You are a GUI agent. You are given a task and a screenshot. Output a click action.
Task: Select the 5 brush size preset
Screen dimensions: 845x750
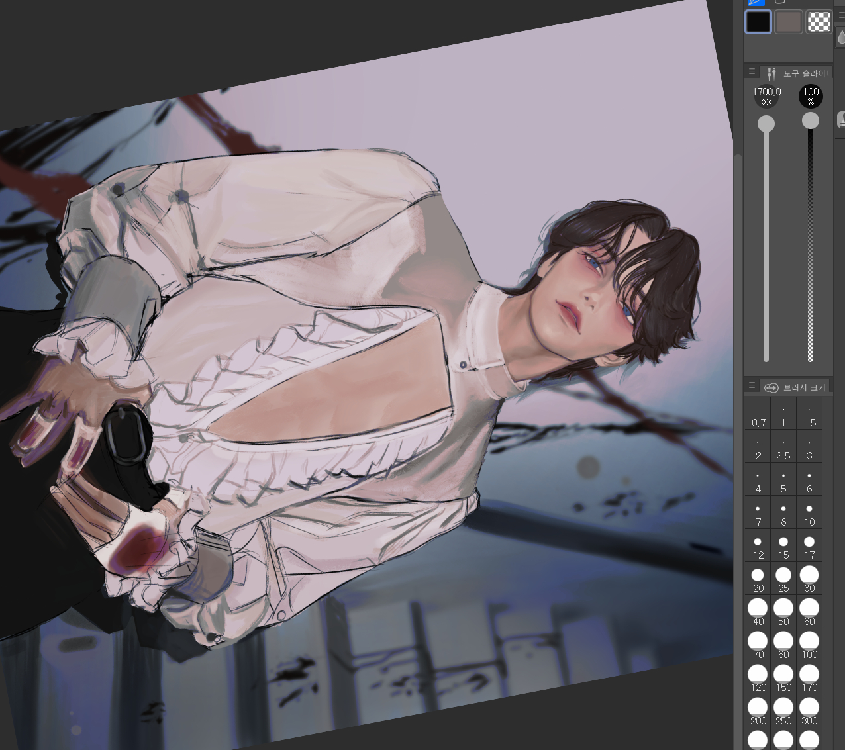(x=783, y=482)
